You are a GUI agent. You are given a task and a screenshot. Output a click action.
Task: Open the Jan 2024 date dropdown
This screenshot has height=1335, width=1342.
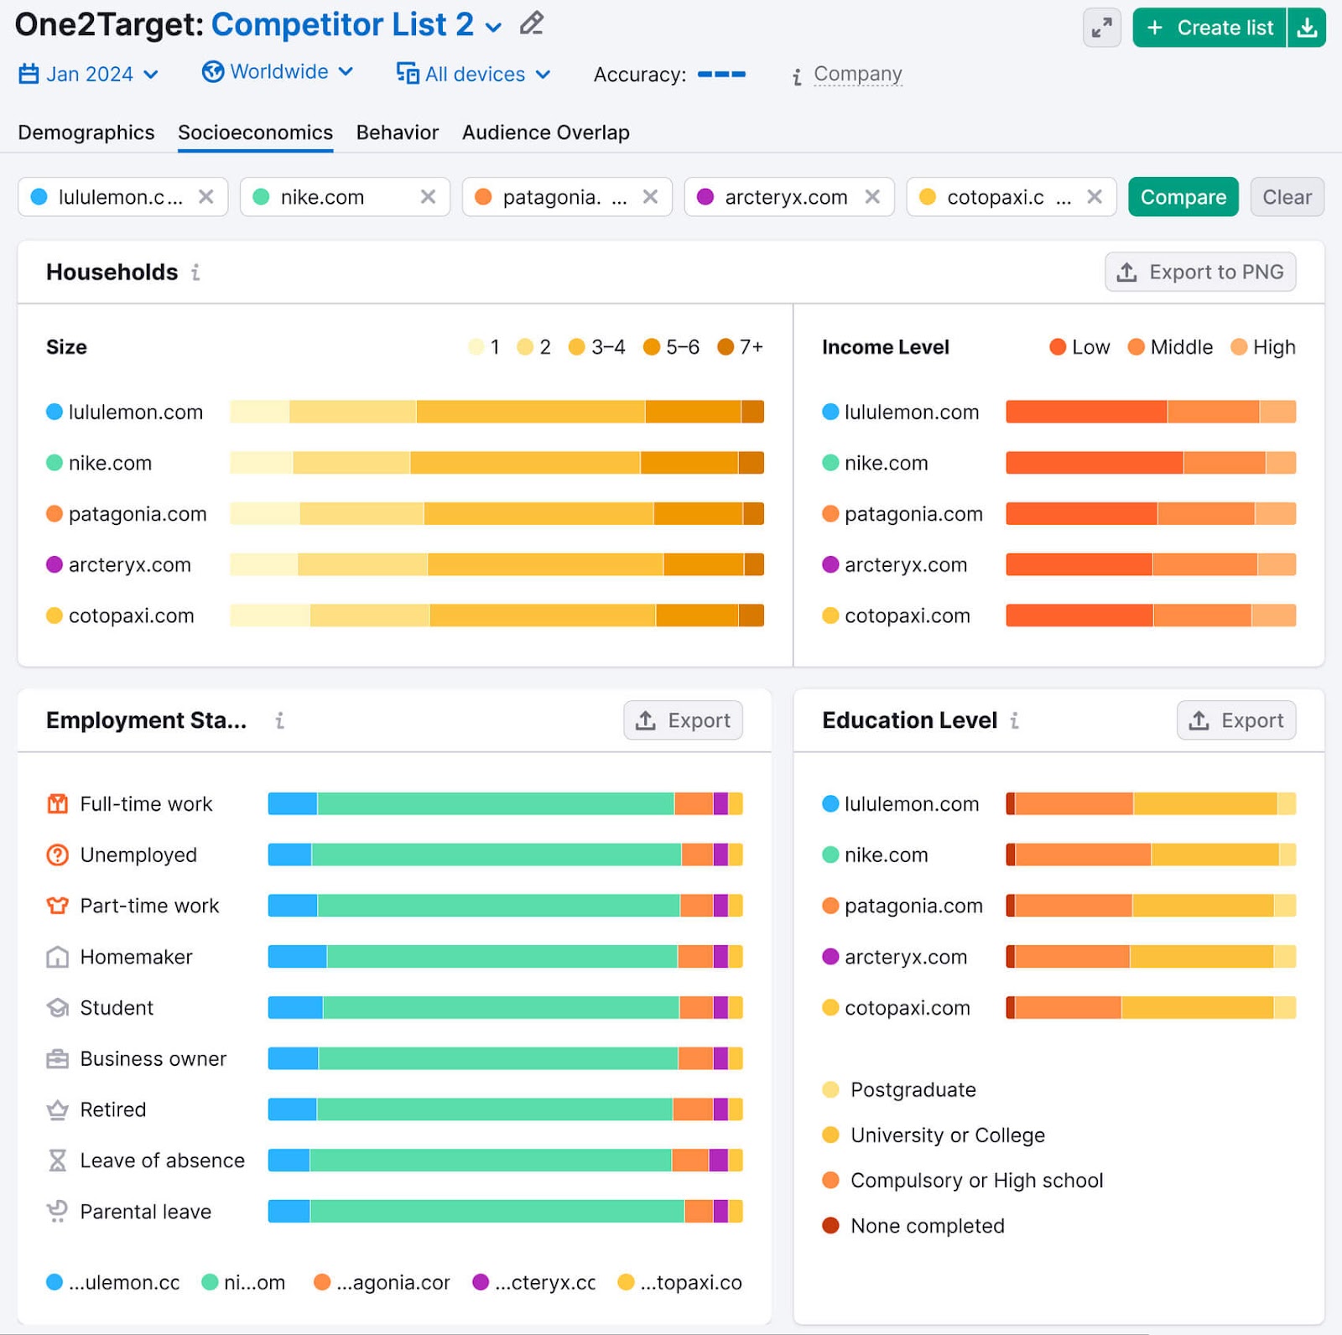click(x=86, y=74)
